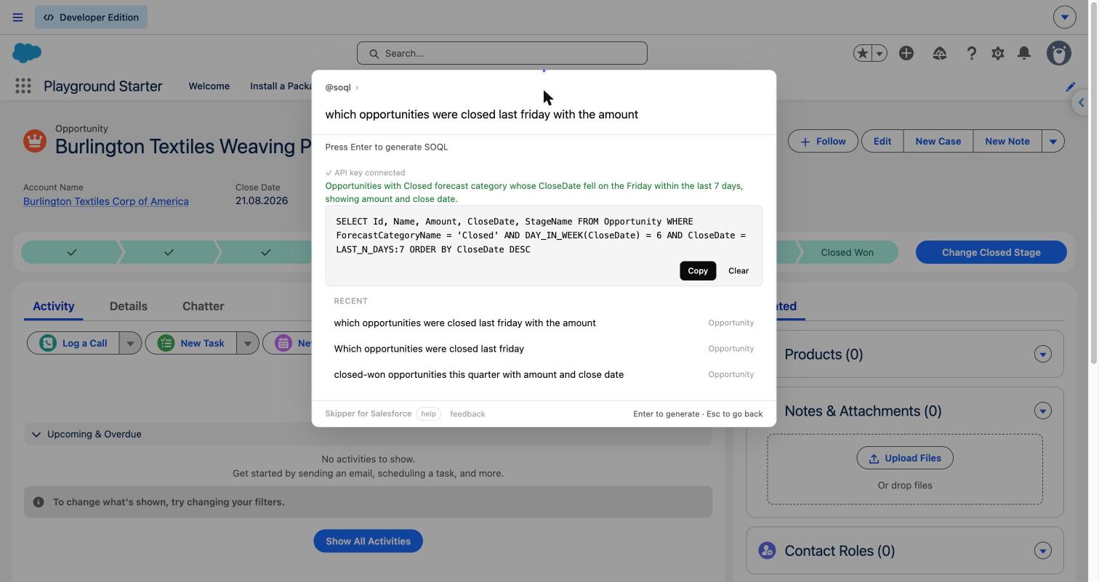
Task: Open the Skipper help link
Action: tap(429, 414)
